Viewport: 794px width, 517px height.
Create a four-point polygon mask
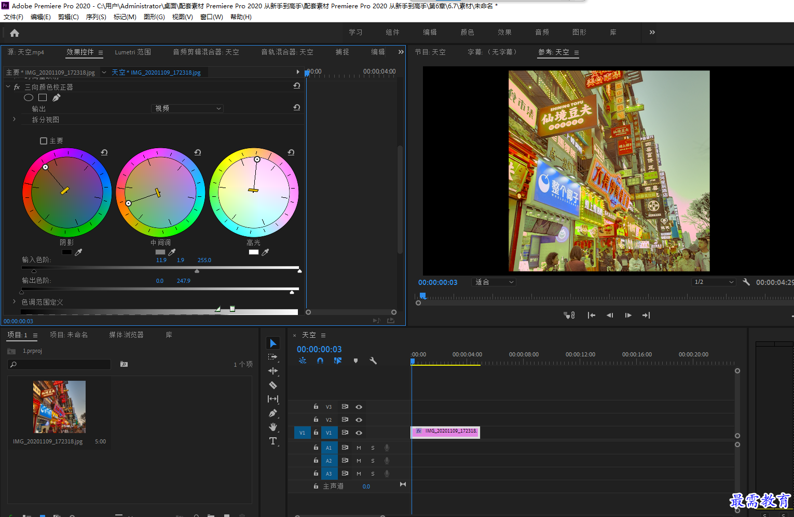coord(43,97)
